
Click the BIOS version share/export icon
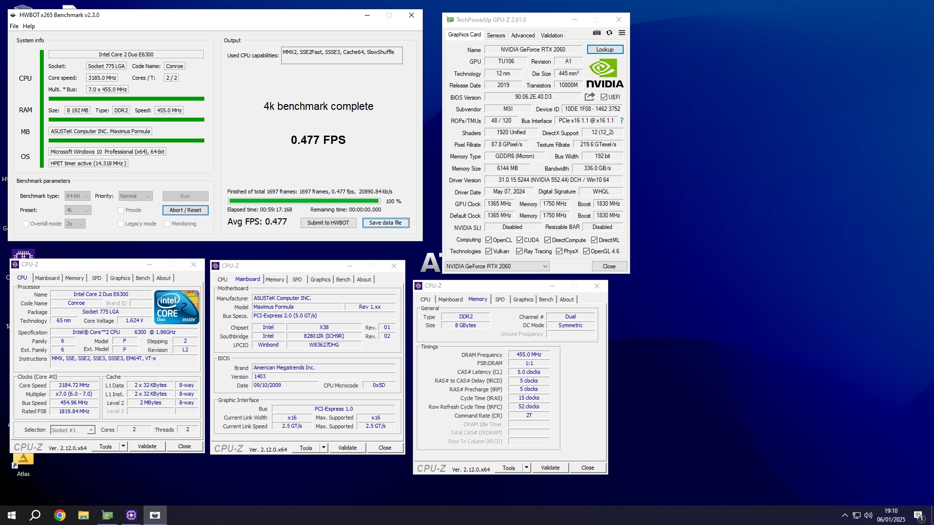click(x=590, y=97)
